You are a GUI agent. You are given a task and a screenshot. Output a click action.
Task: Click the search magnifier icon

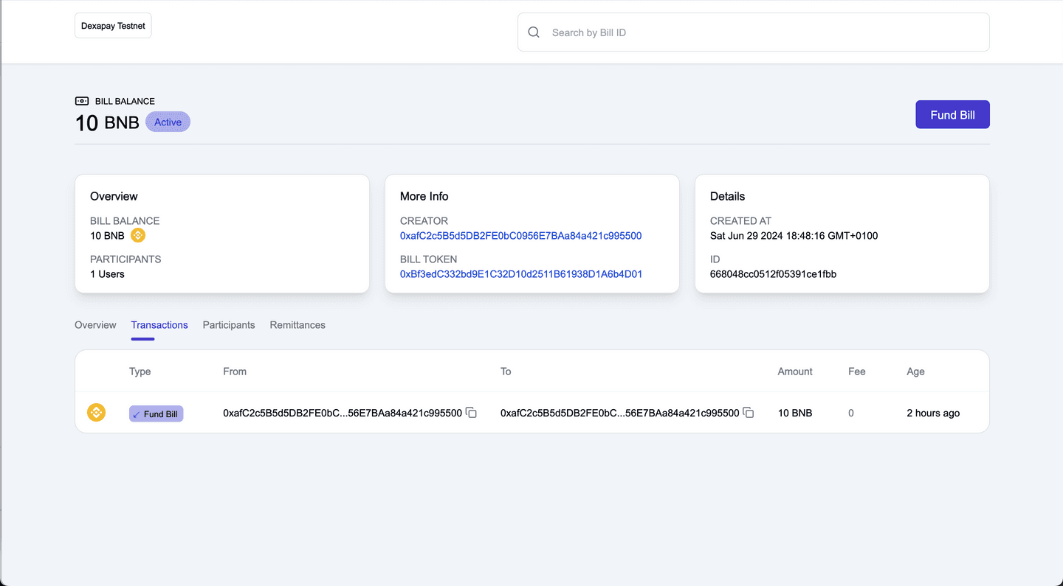534,32
